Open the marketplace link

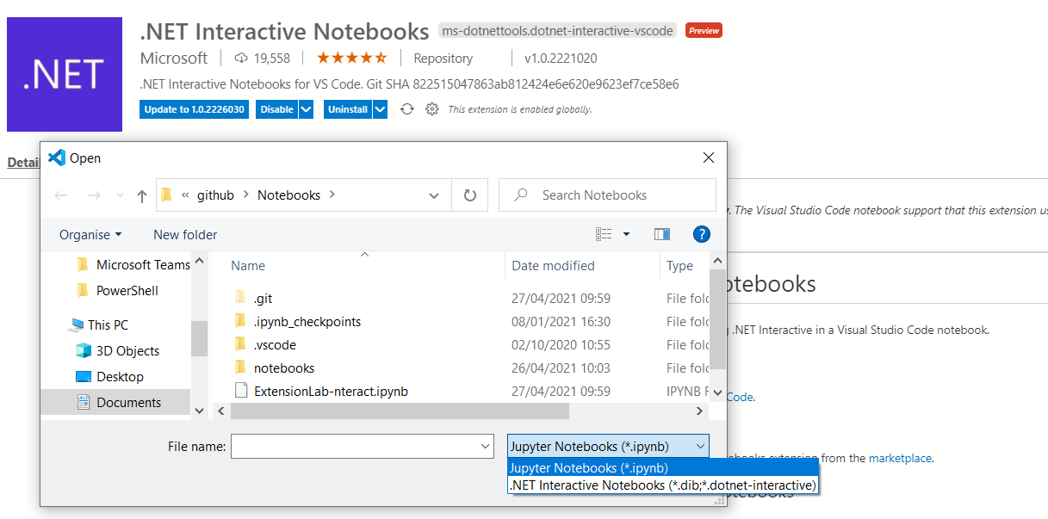(900, 458)
